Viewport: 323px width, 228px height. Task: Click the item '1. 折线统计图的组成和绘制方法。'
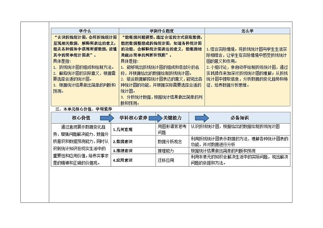(84, 67)
